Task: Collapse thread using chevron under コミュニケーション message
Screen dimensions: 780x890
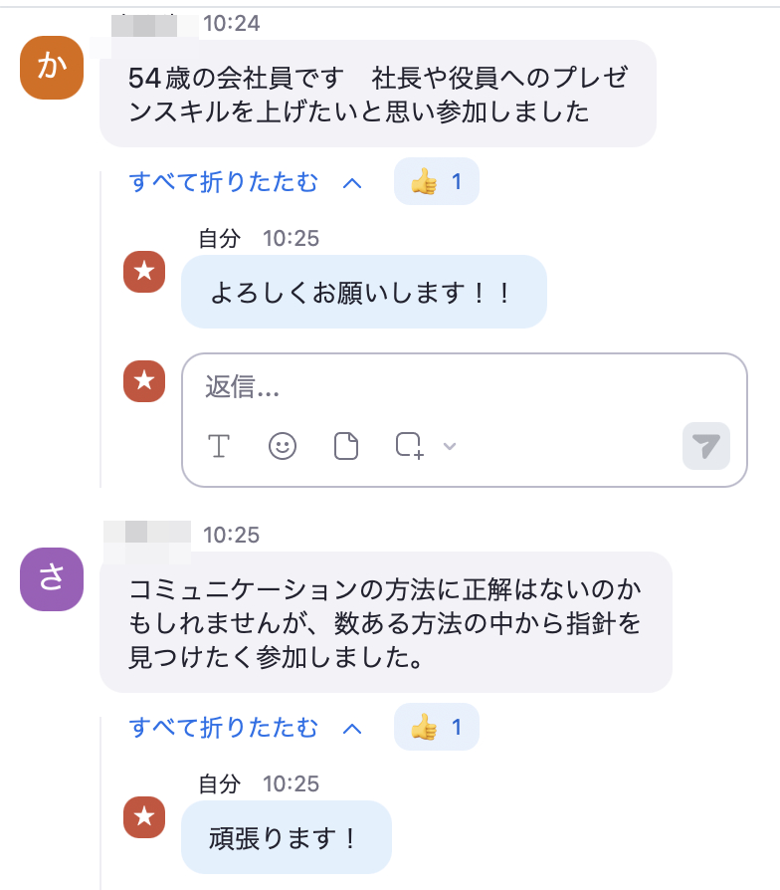Action: [x=351, y=729]
